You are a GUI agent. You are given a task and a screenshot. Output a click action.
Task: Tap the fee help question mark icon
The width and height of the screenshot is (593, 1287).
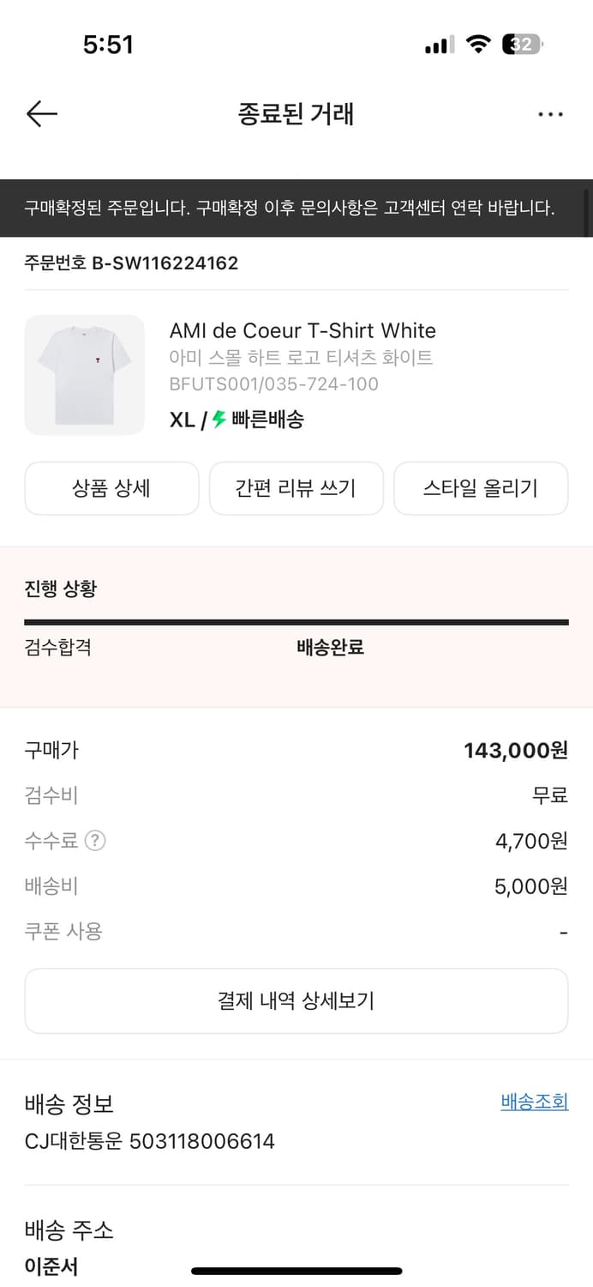click(96, 841)
